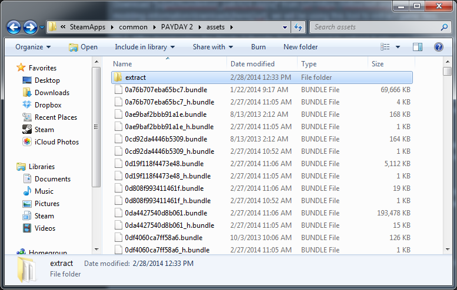Create a New folder
The image size is (457, 290).
pos(301,47)
